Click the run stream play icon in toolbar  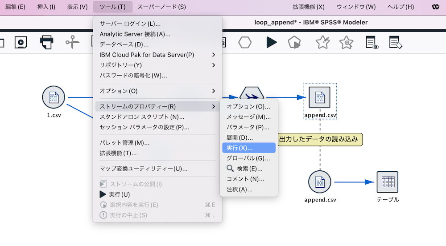pyautogui.click(x=271, y=42)
